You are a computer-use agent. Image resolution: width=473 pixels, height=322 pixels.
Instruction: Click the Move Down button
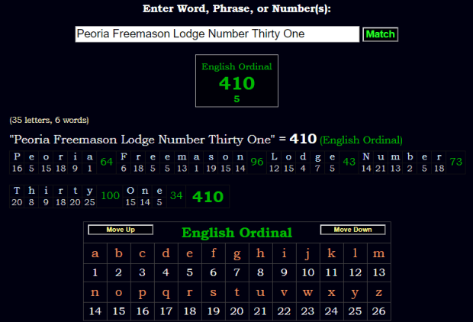click(352, 230)
